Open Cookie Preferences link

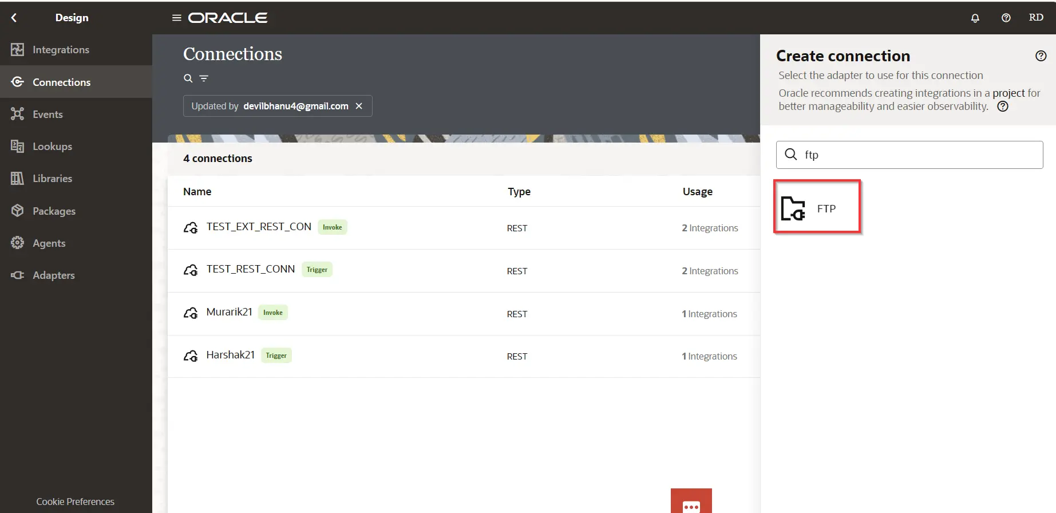coord(76,502)
